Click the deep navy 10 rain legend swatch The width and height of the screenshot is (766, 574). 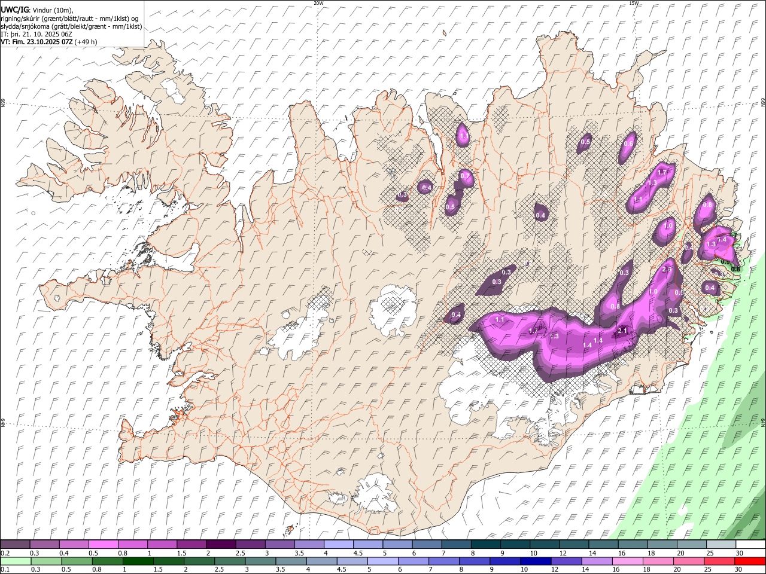tap(535, 561)
